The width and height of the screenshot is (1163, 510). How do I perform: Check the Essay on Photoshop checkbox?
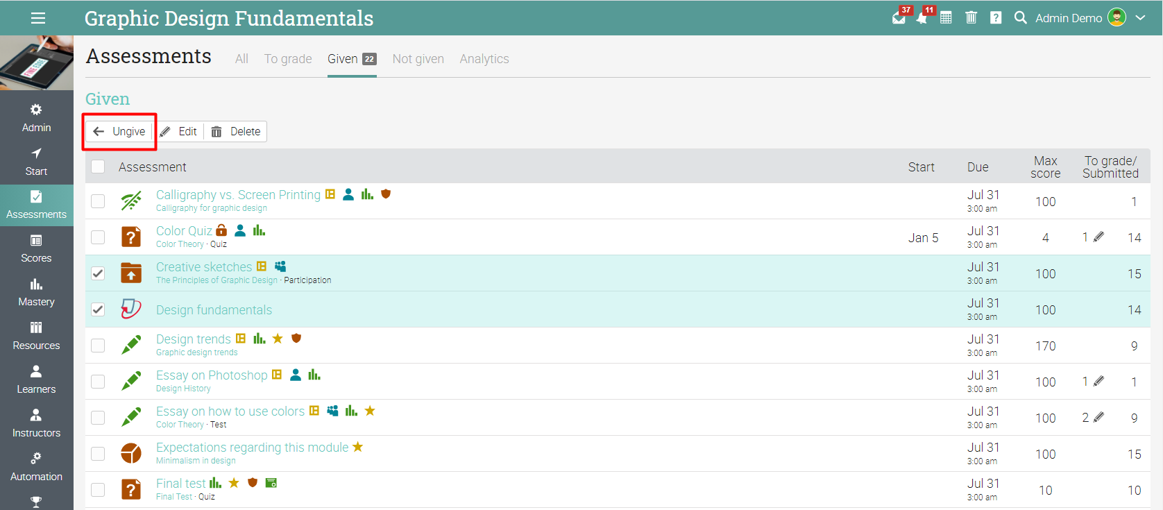coord(98,382)
